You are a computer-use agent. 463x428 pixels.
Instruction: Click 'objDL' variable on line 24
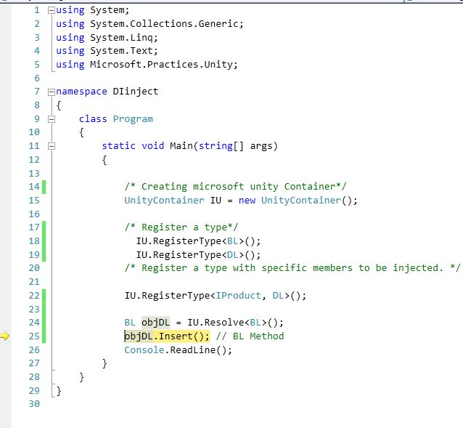(x=155, y=323)
